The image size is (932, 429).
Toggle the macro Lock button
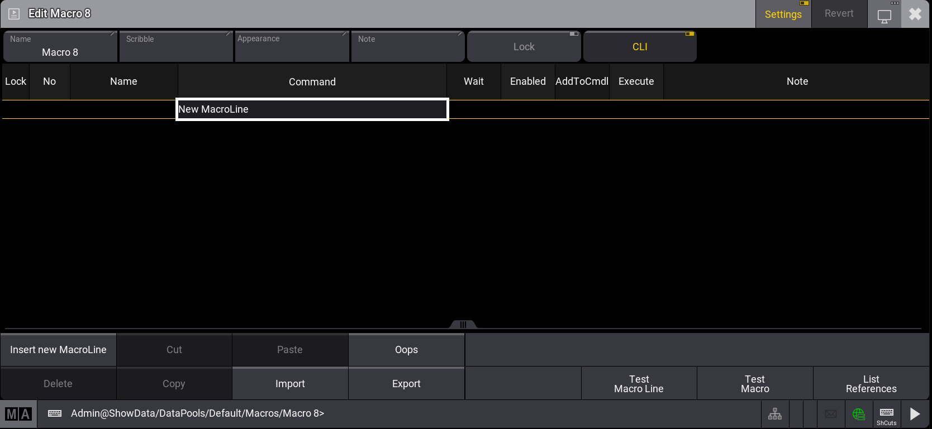[x=524, y=47]
